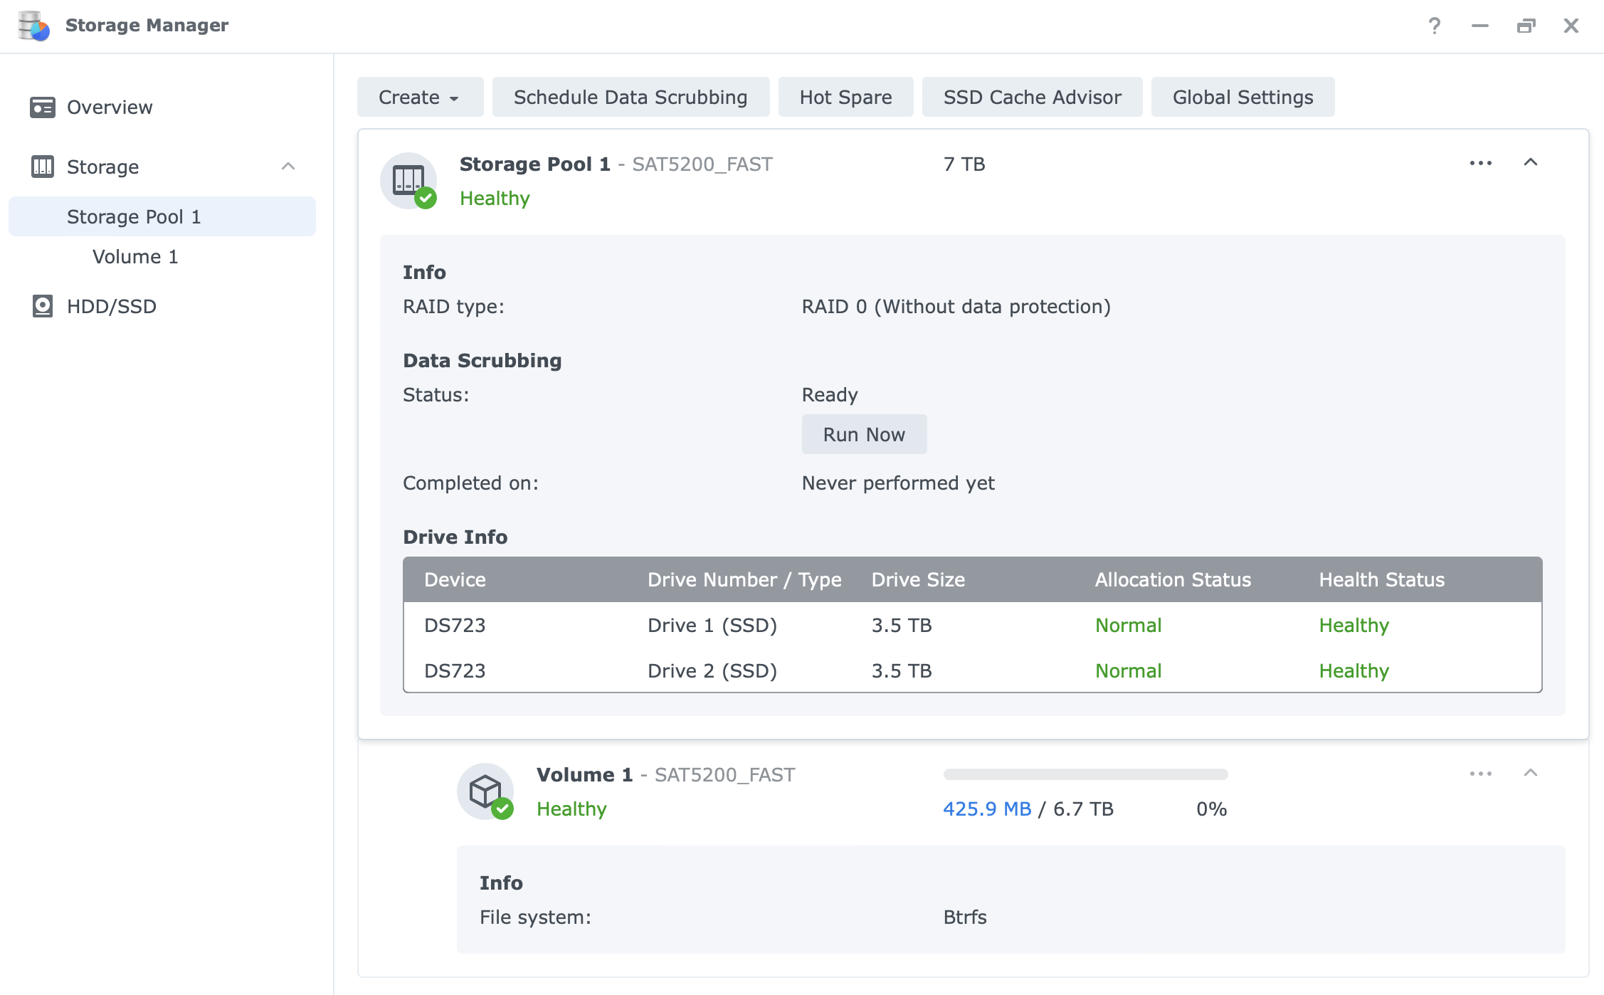The height and width of the screenshot is (995, 1604).
Task: Select Volume 1 in sidebar
Action: [x=162, y=256]
